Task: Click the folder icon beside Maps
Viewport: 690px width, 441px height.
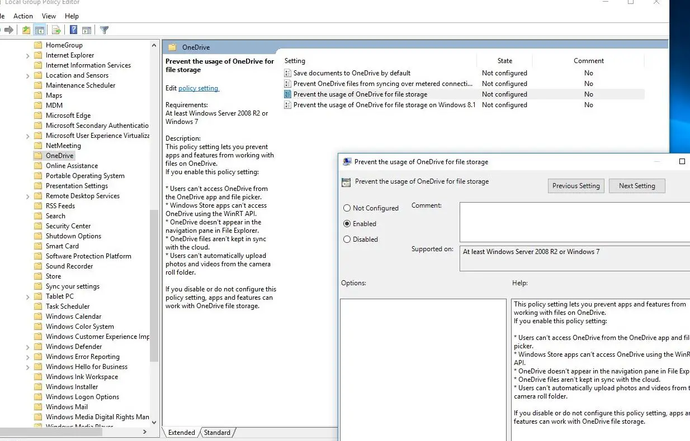Action: click(38, 95)
